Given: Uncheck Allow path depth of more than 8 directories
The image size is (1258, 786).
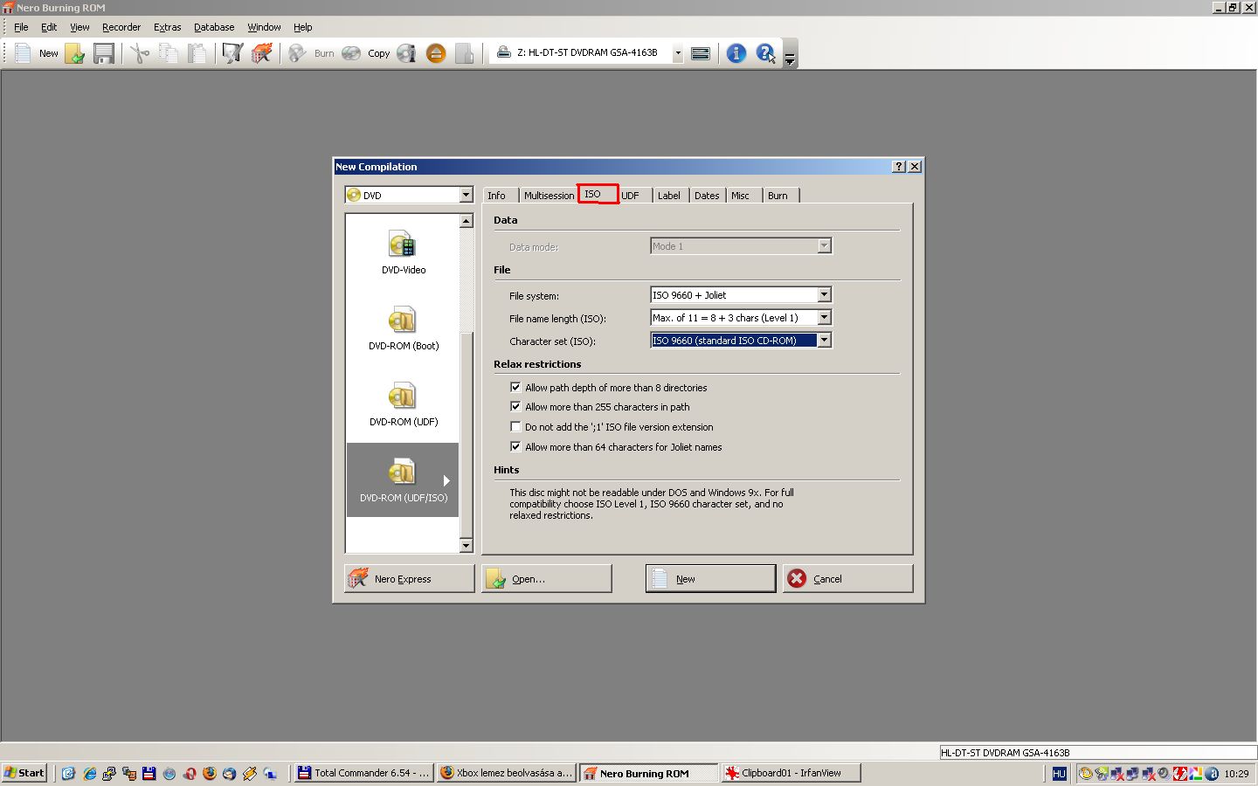Looking at the screenshot, I should tap(515, 387).
